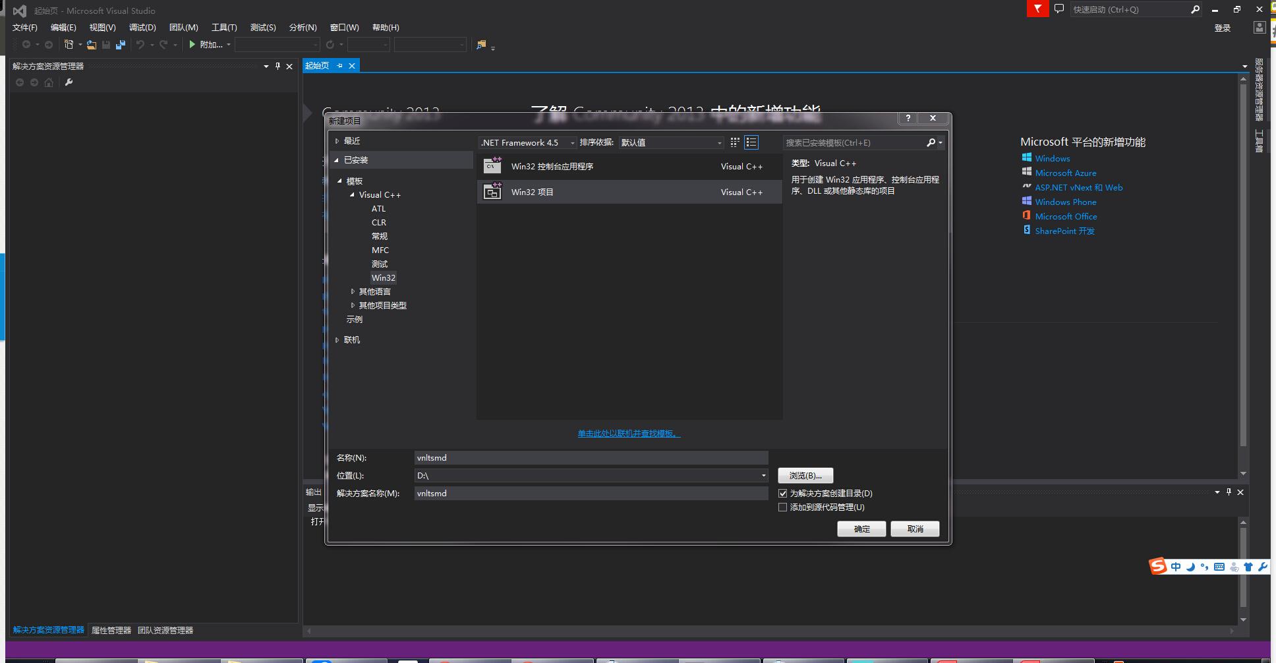This screenshot has width=1276, height=663.
Task: Expand the 其他语言 tree node
Action: (353, 291)
